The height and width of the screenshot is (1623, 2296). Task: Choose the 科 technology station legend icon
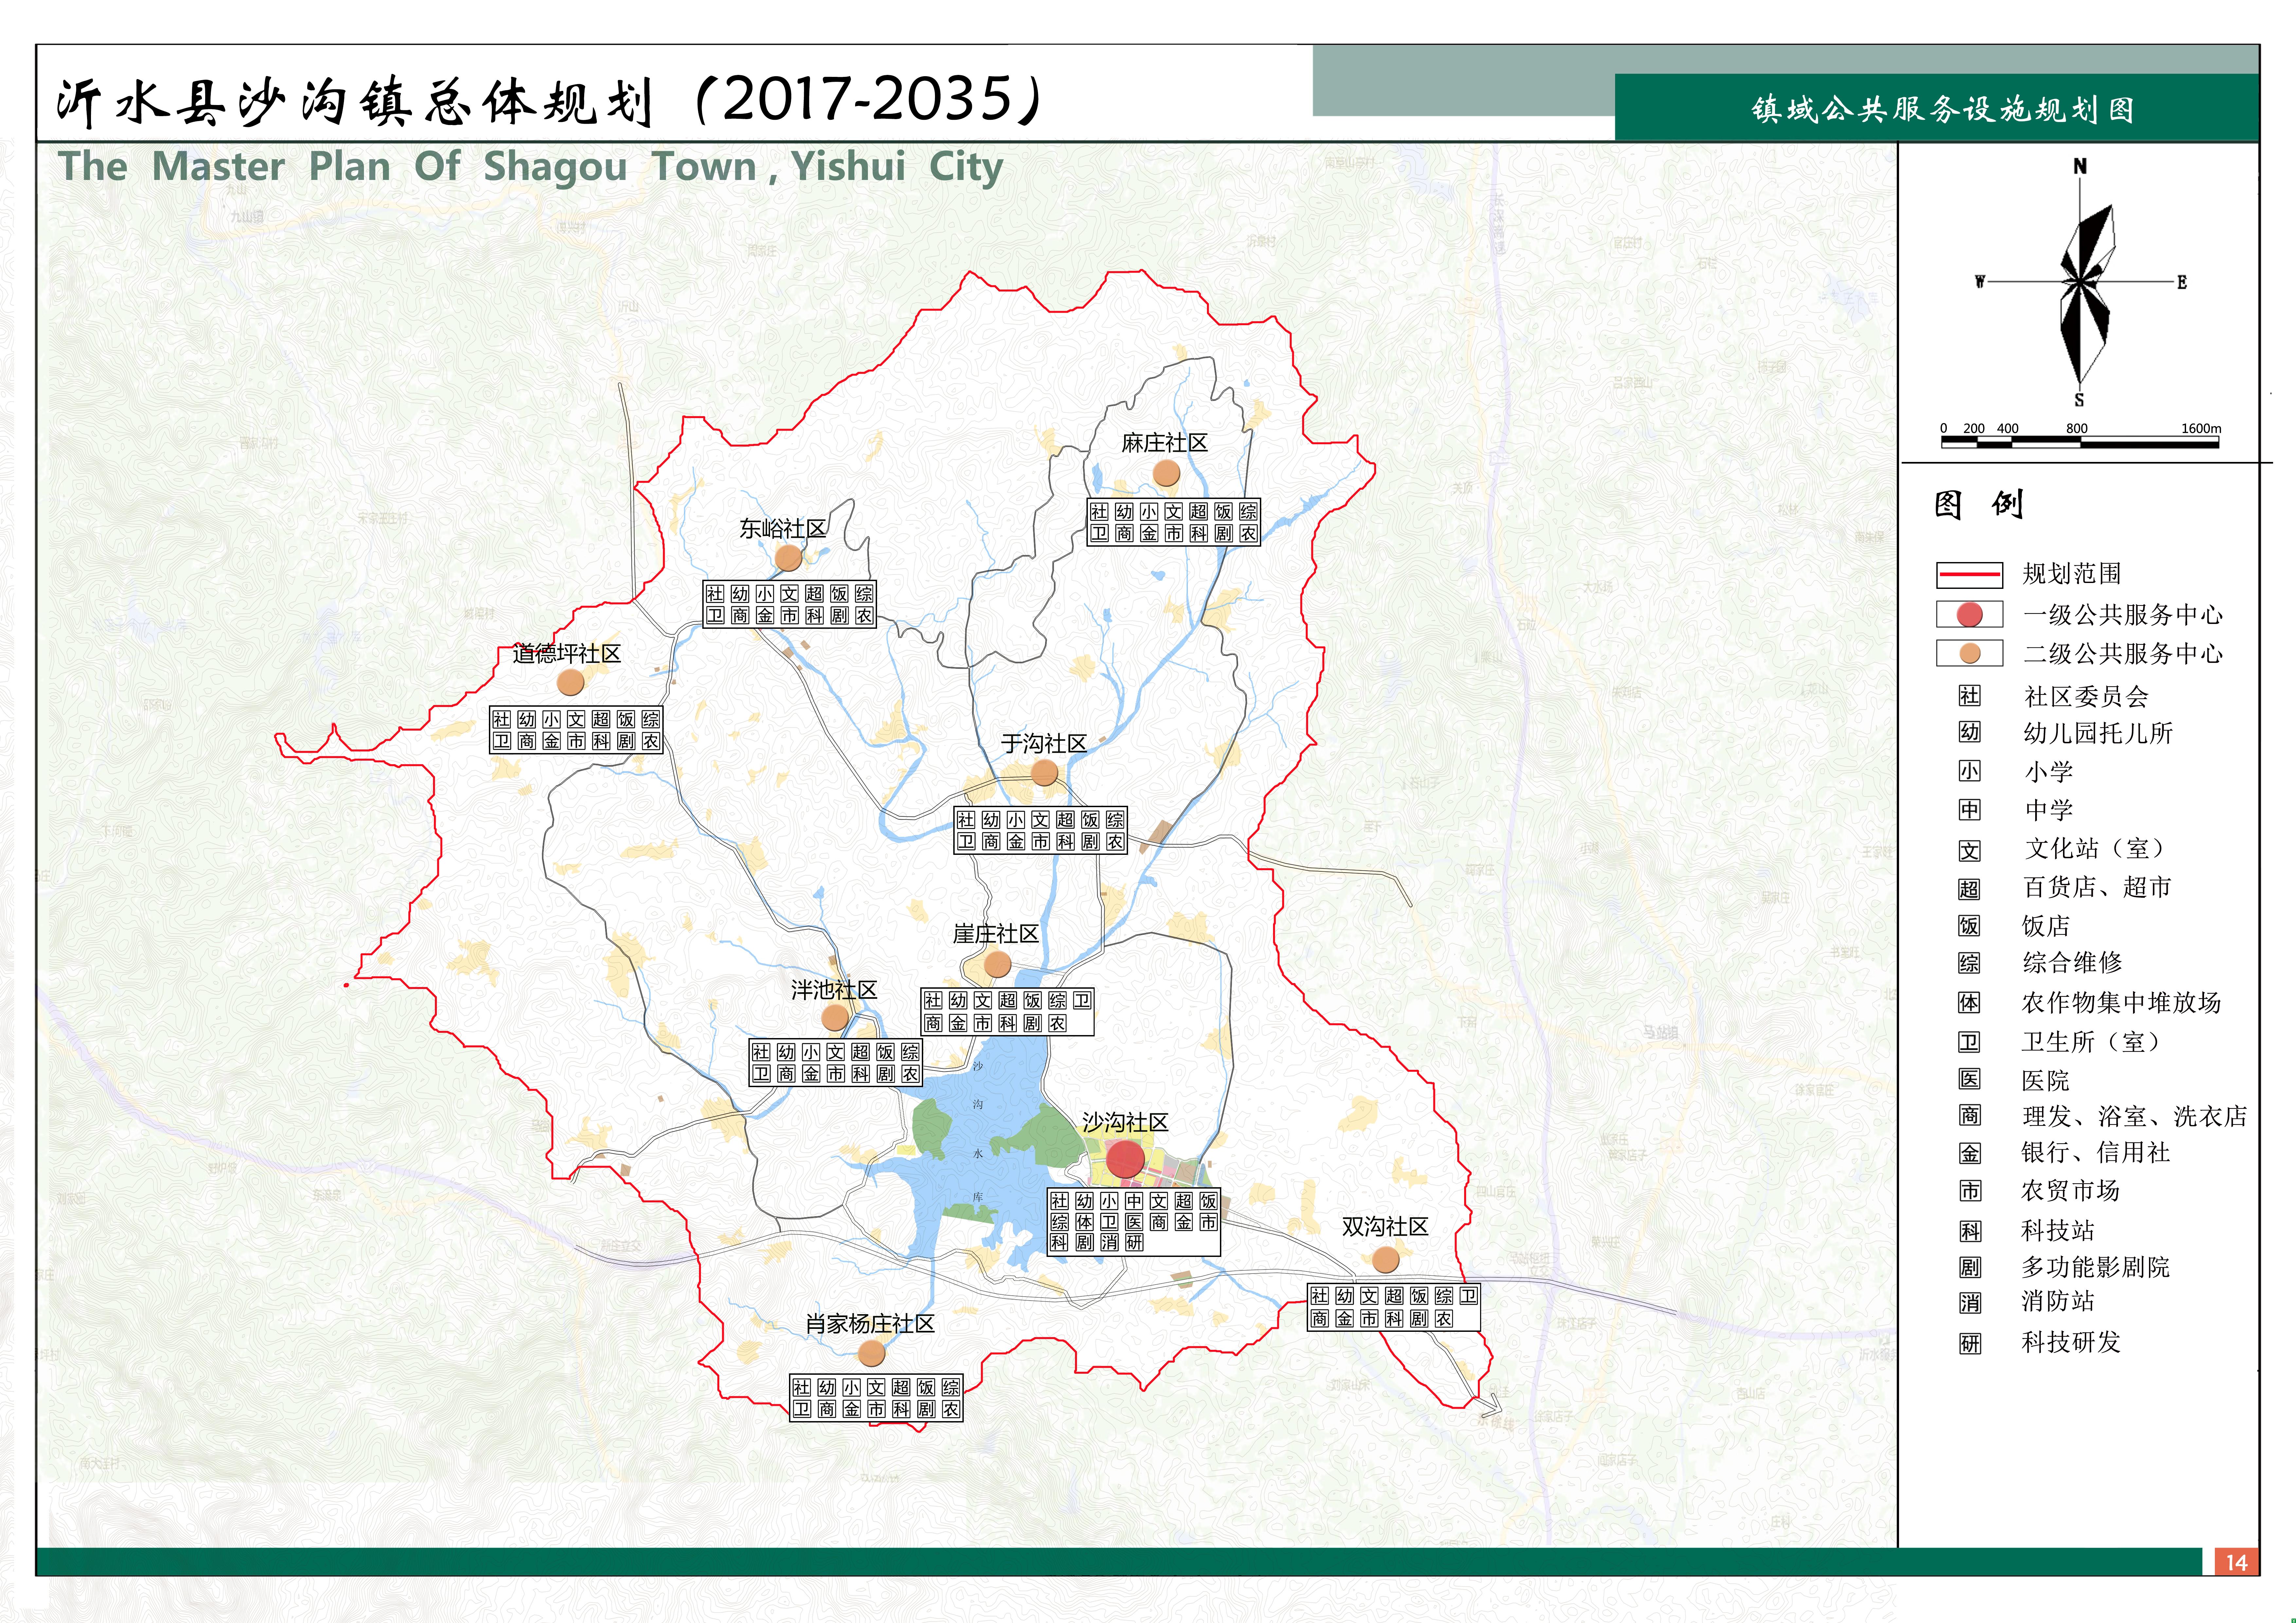tap(1969, 1231)
